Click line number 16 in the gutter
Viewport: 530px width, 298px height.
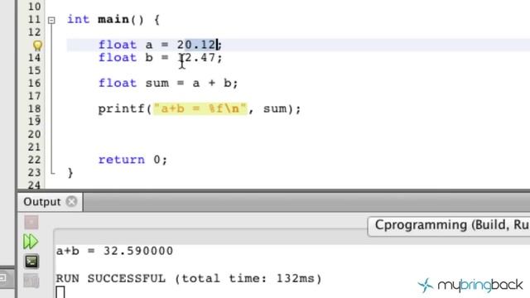point(34,83)
